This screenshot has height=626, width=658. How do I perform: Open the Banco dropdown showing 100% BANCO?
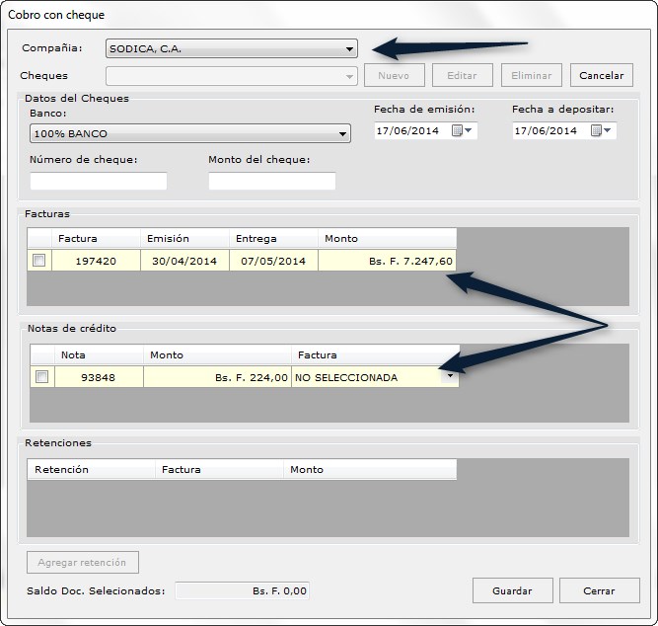pyautogui.click(x=190, y=133)
